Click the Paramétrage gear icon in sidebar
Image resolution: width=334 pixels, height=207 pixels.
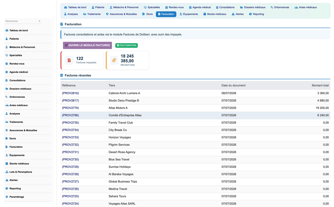tap(7, 197)
